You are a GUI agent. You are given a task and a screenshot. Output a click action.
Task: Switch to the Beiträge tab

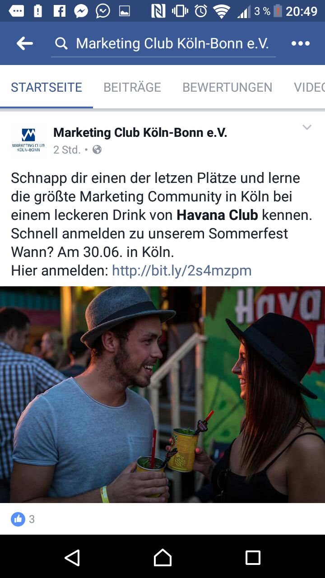click(132, 87)
